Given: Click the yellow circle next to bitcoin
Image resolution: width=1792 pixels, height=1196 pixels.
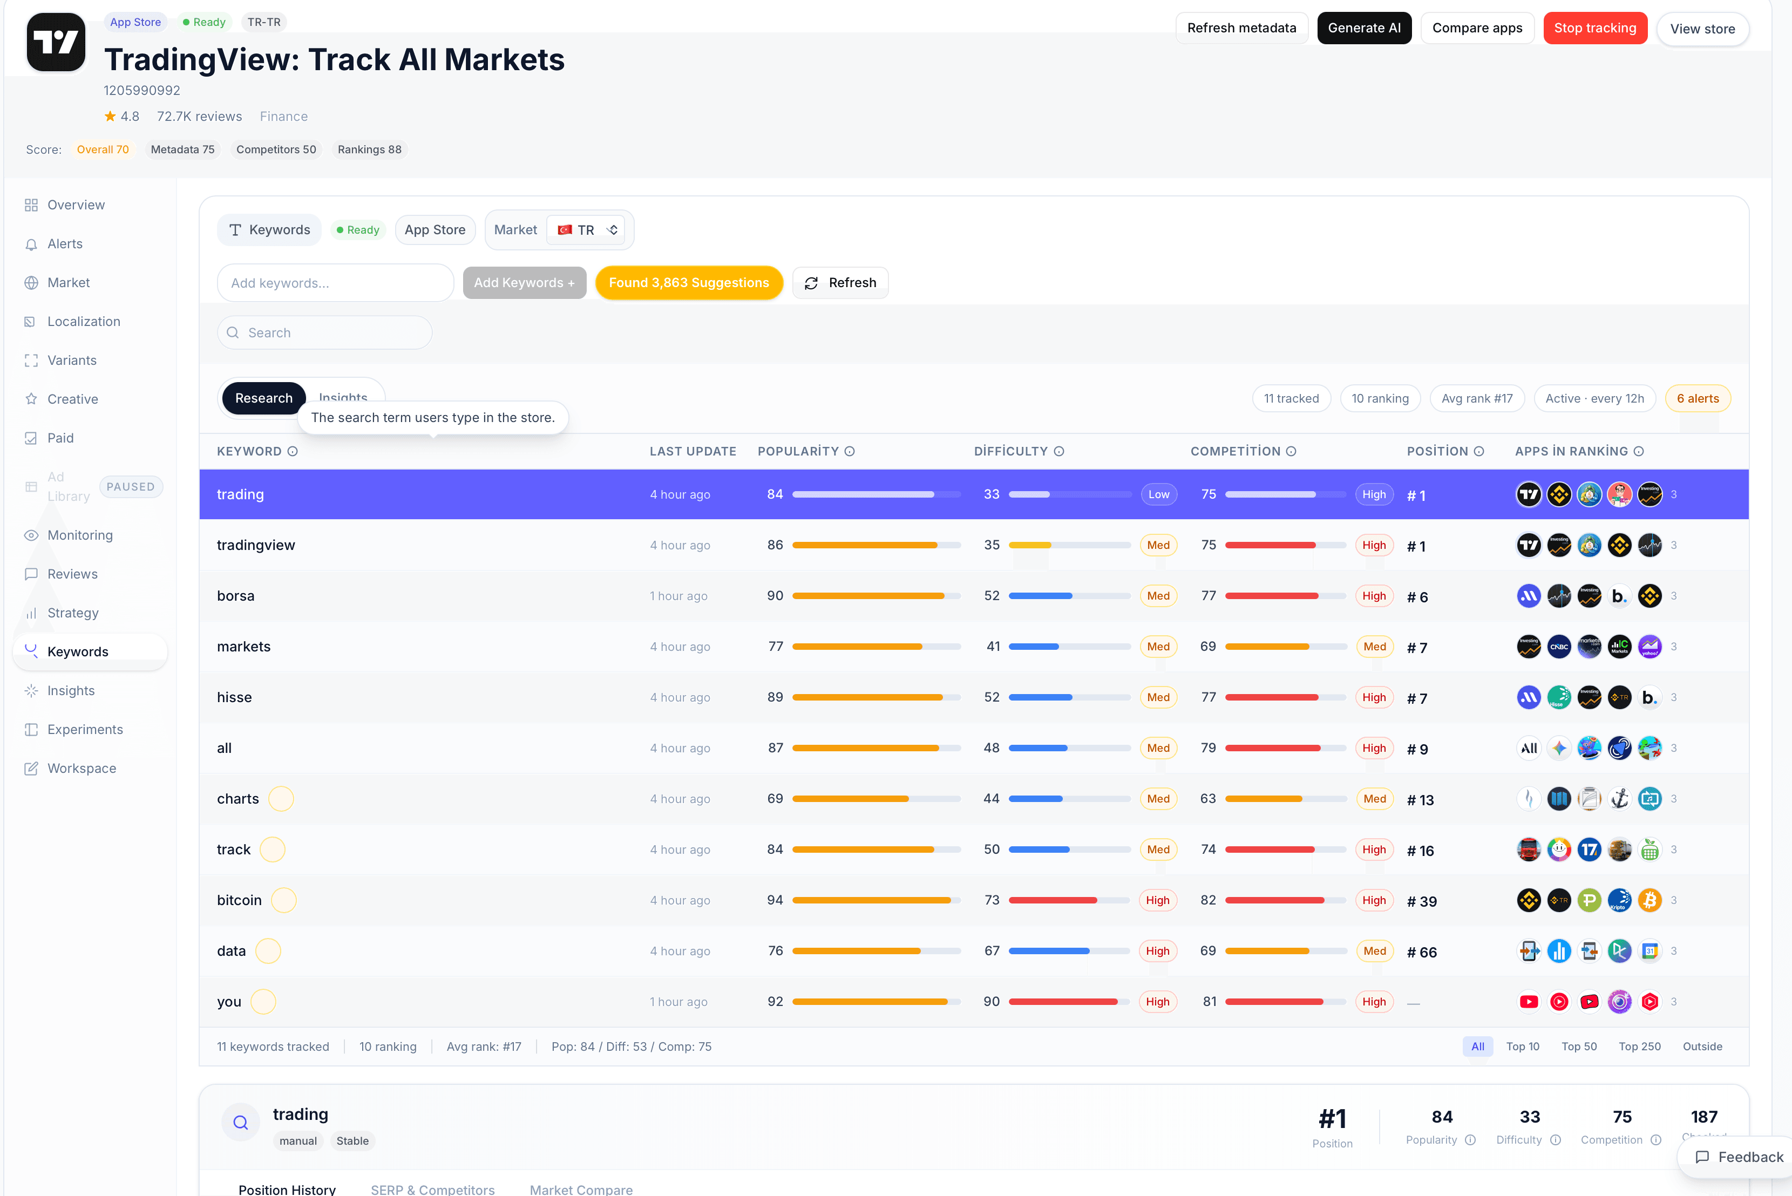Looking at the screenshot, I should [x=284, y=901].
